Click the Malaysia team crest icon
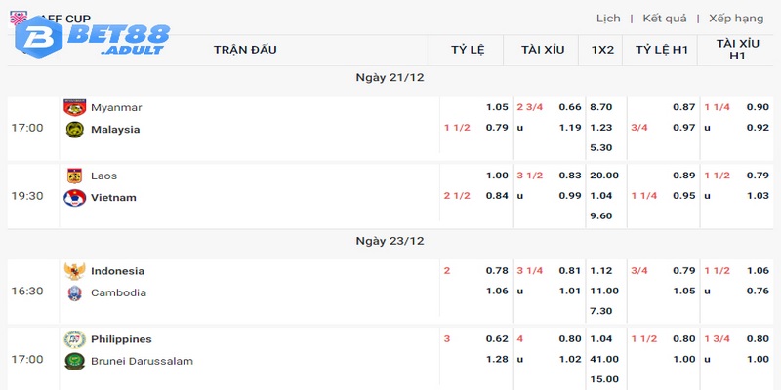Screen dimensions: 781x390 [x=74, y=129]
